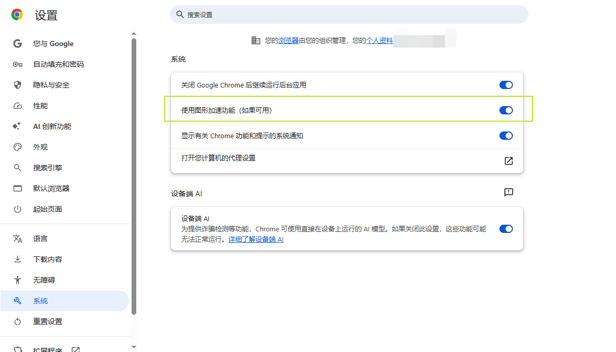Click the download icon for 下载内容
Viewport: 616px width, 352px height.
coord(17,259)
